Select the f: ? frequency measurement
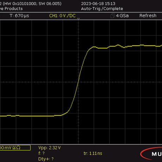 (x=42, y=153)
